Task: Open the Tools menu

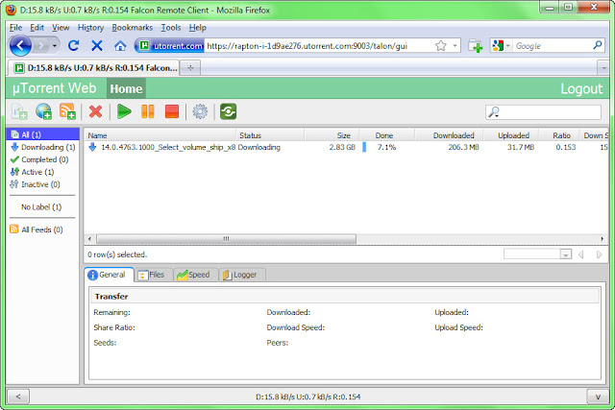Action: (x=171, y=28)
